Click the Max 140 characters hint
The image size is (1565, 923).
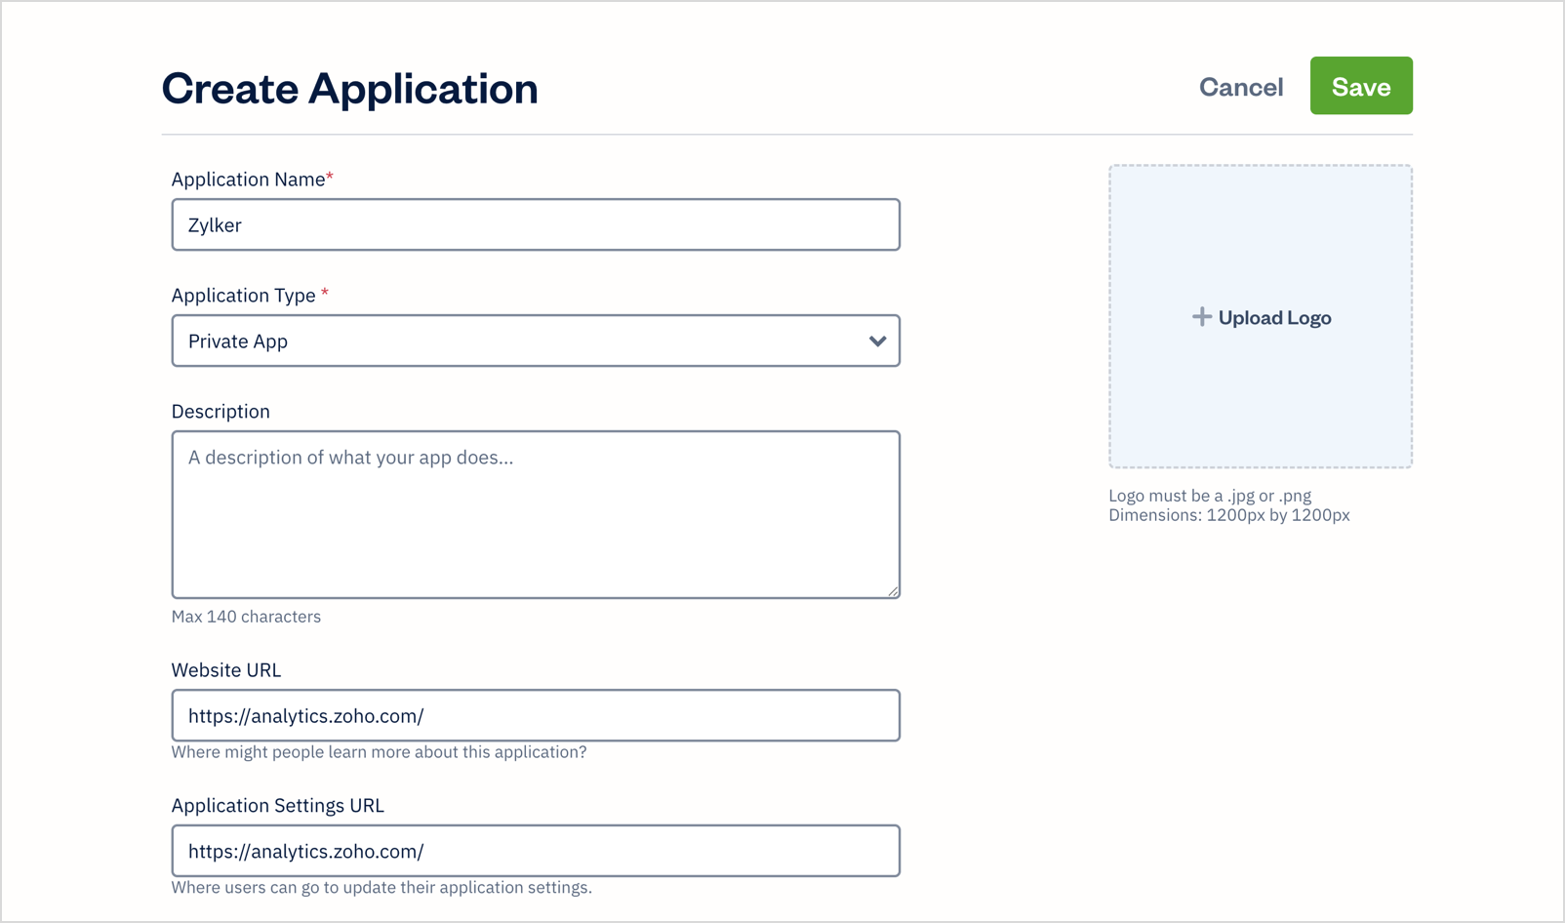tap(246, 617)
